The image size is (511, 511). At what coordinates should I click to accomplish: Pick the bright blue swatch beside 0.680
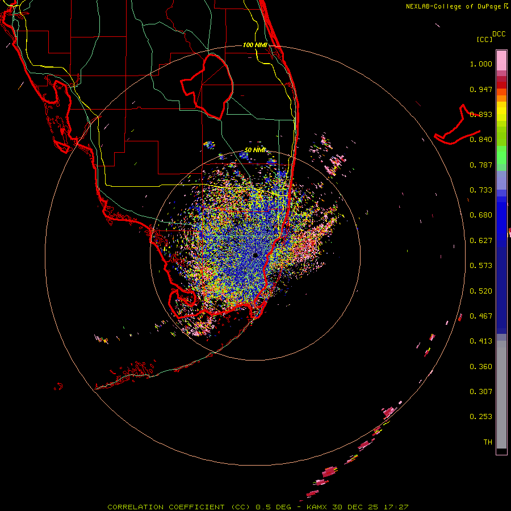[x=501, y=219]
